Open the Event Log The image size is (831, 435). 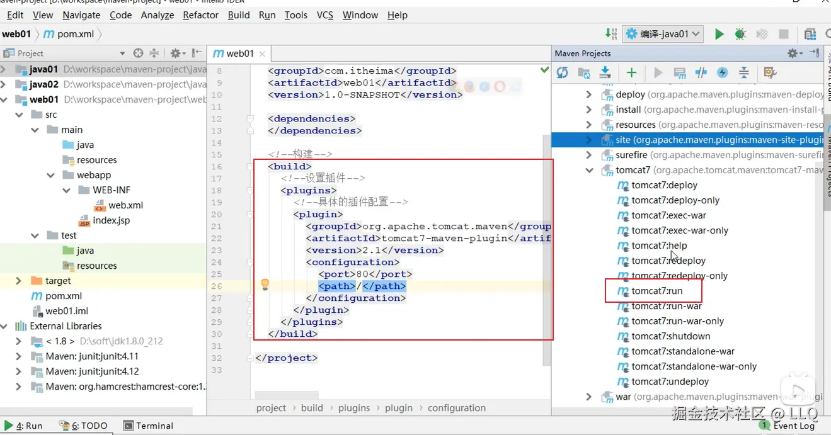pos(788,426)
